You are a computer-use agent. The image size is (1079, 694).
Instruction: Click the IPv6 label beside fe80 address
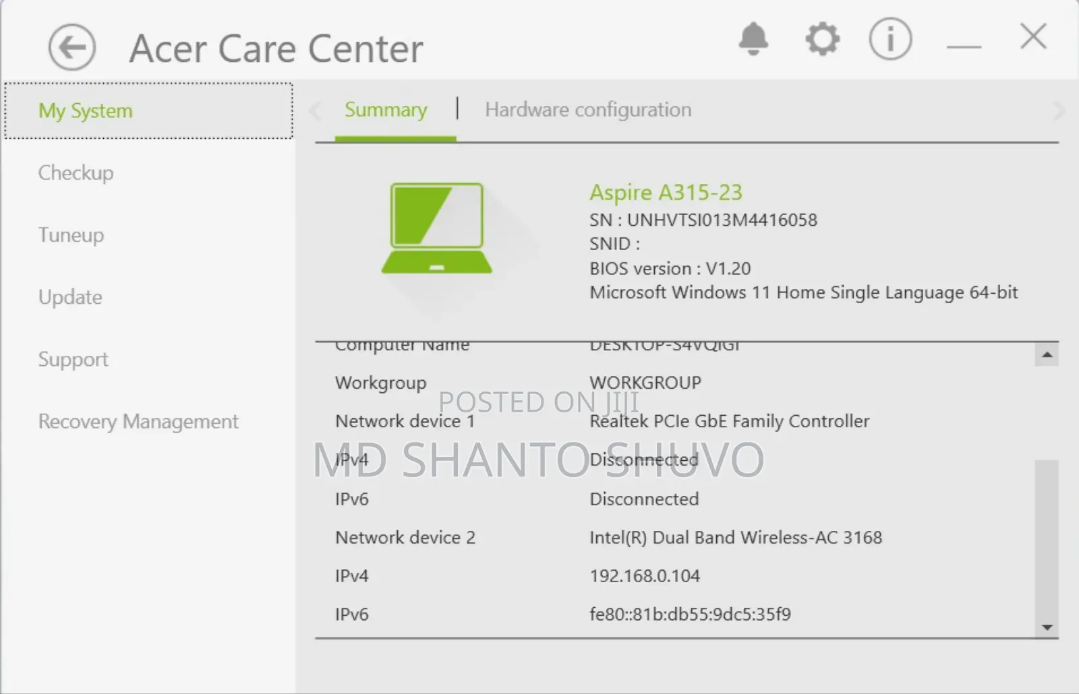click(x=351, y=614)
